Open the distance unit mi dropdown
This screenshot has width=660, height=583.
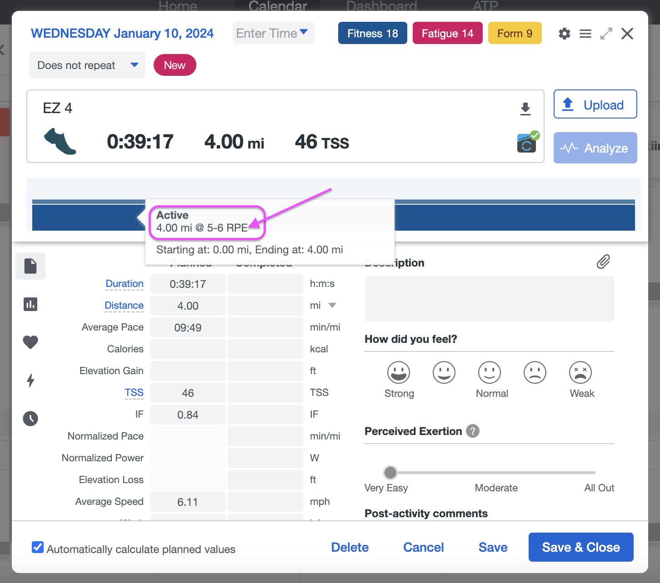point(332,306)
